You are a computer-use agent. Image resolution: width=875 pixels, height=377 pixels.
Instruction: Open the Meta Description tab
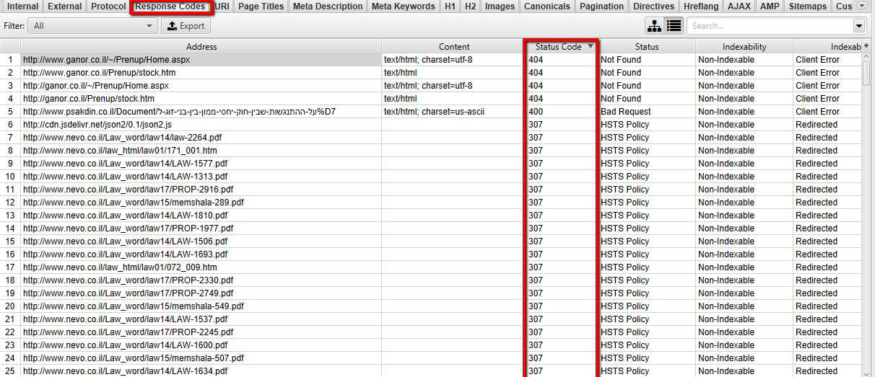click(328, 6)
